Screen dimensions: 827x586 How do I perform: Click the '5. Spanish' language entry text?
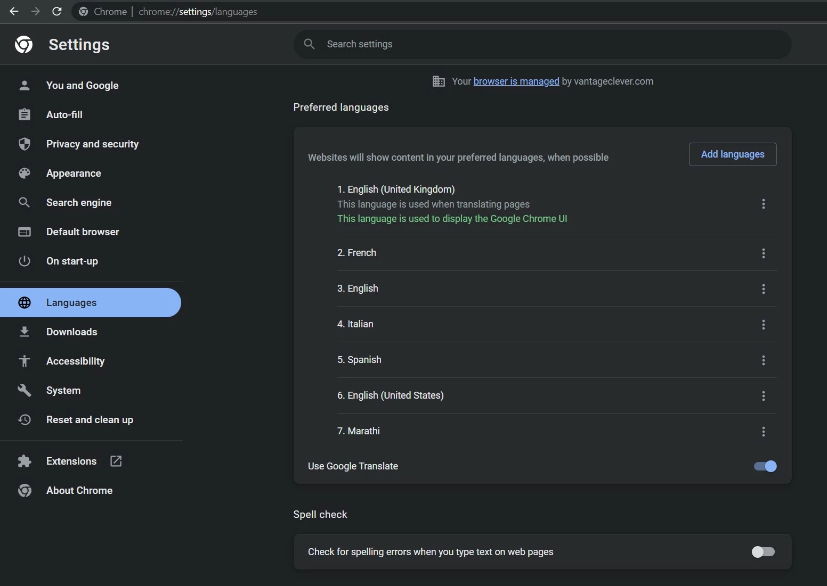pyautogui.click(x=359, y=360)
